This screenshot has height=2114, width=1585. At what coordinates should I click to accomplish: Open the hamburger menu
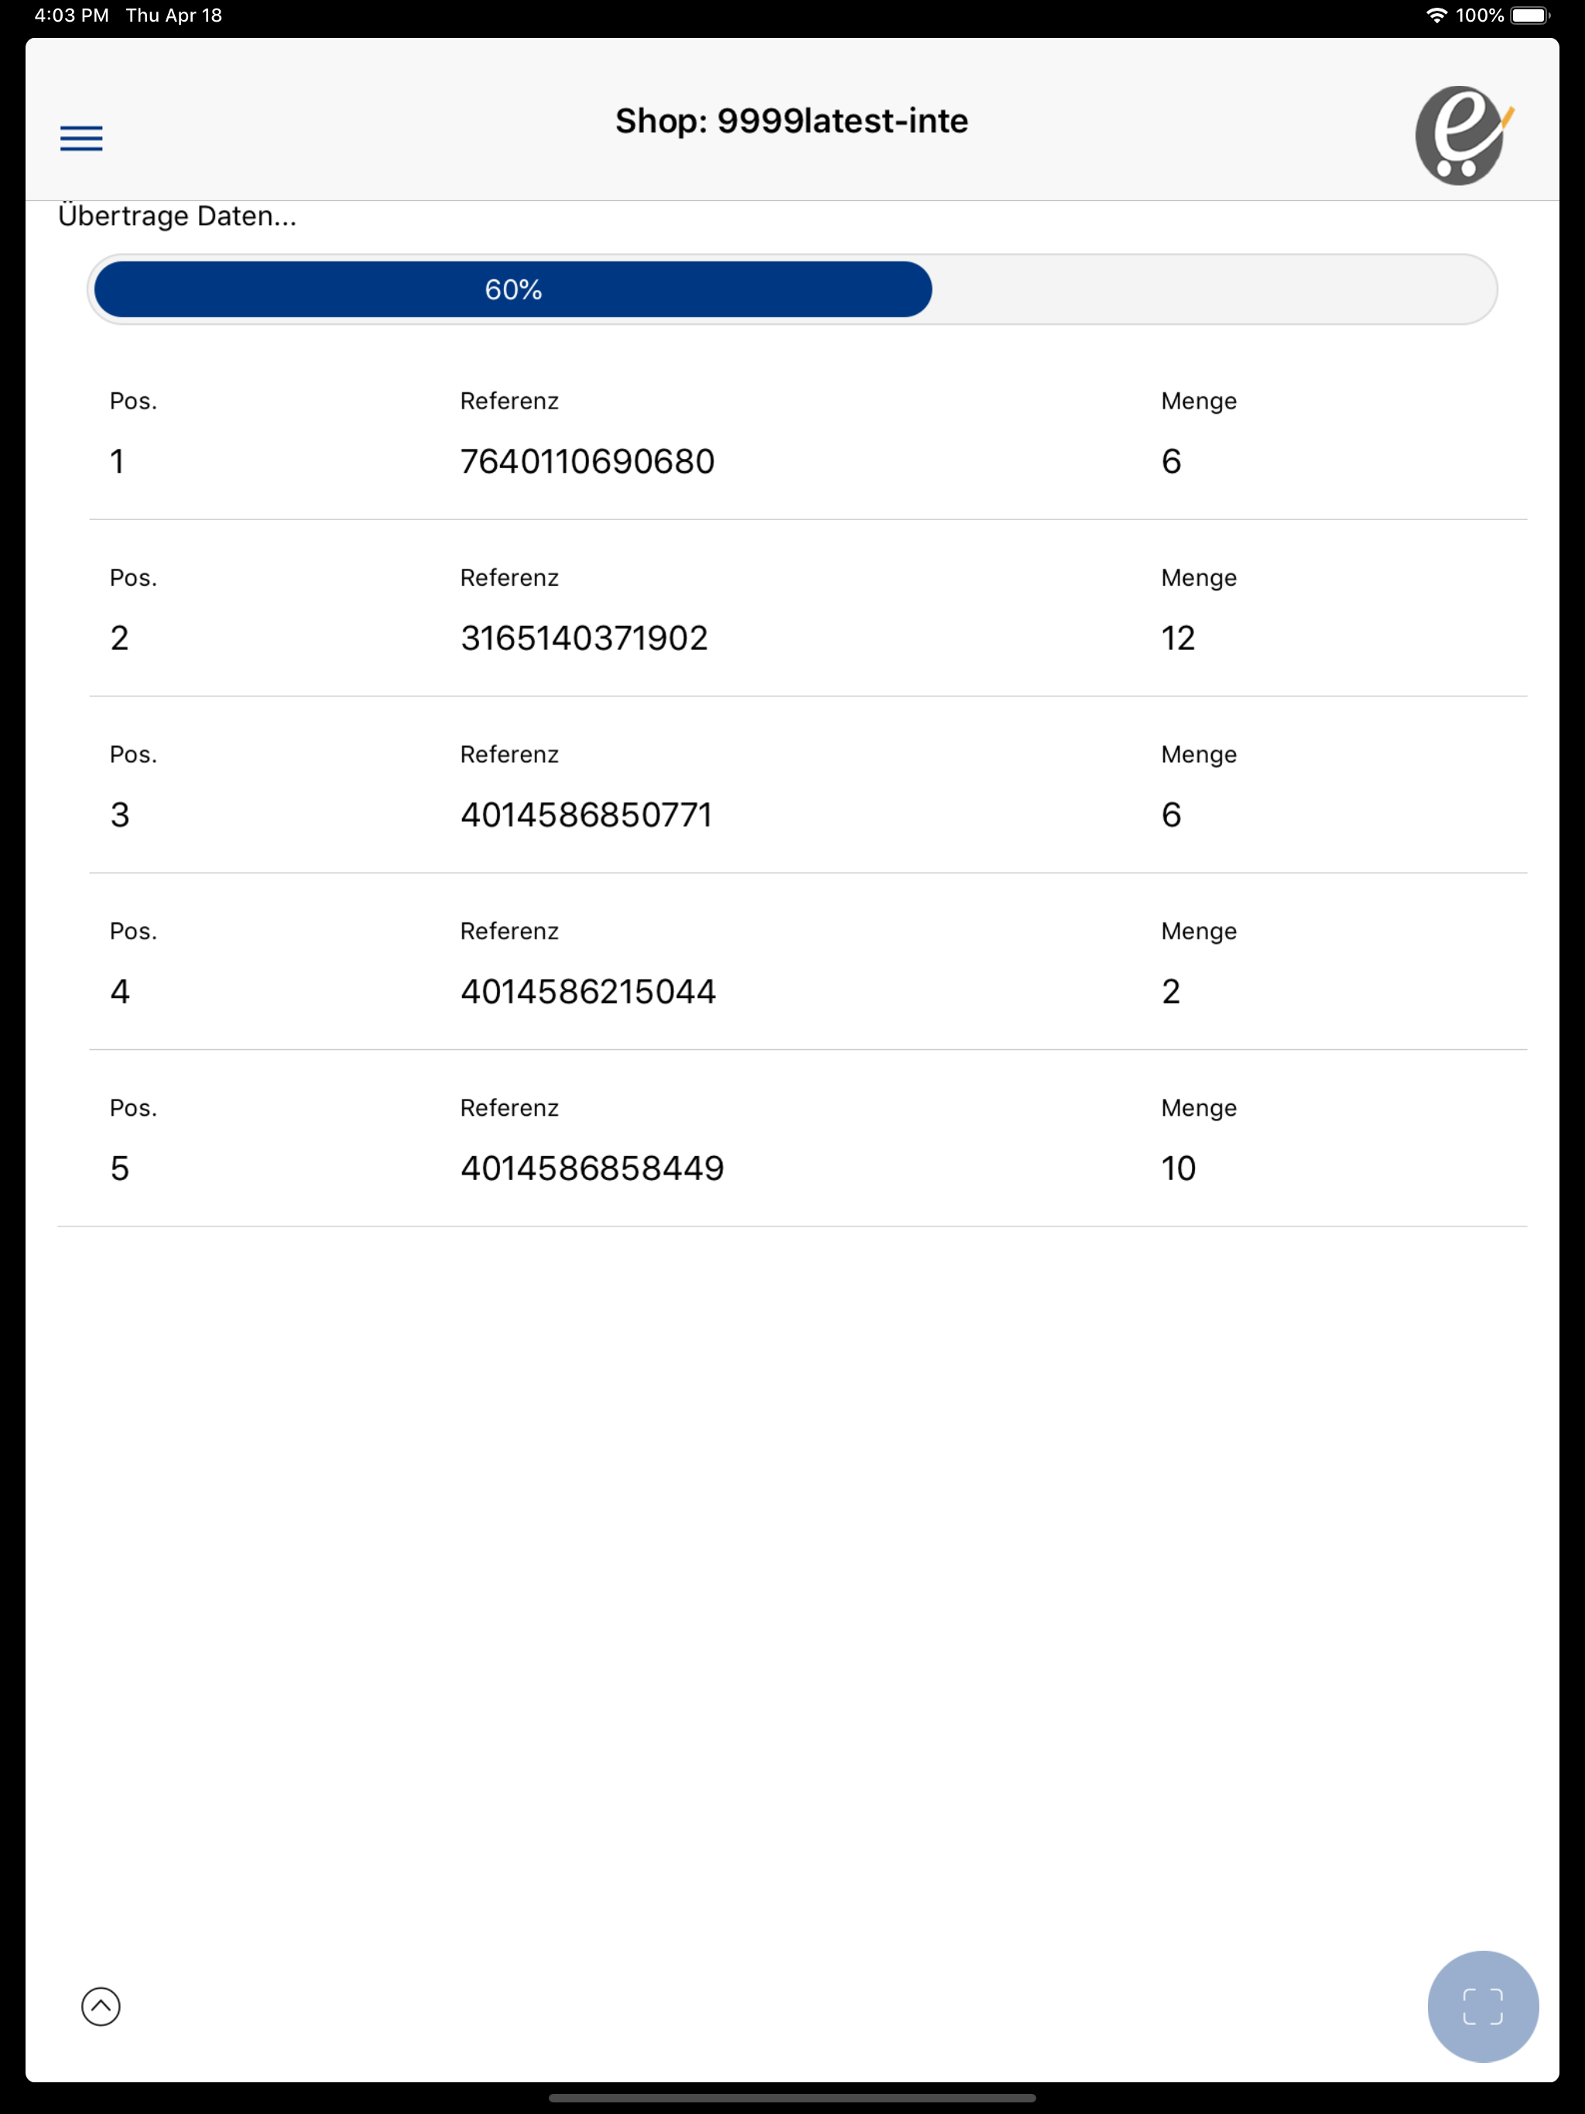81,139
